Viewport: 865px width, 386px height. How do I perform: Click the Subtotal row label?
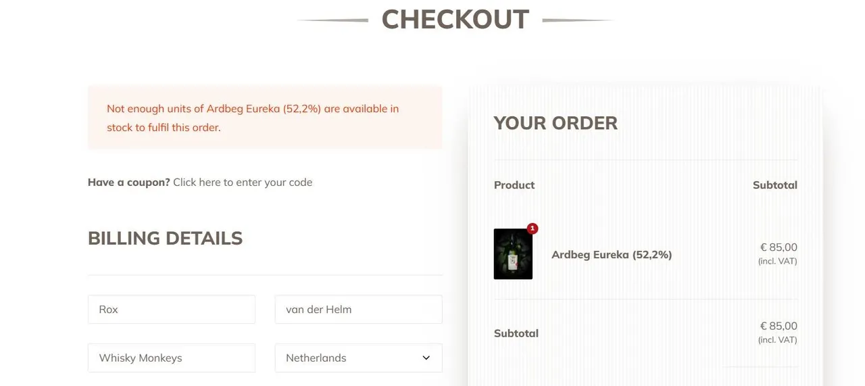[516, 333]
